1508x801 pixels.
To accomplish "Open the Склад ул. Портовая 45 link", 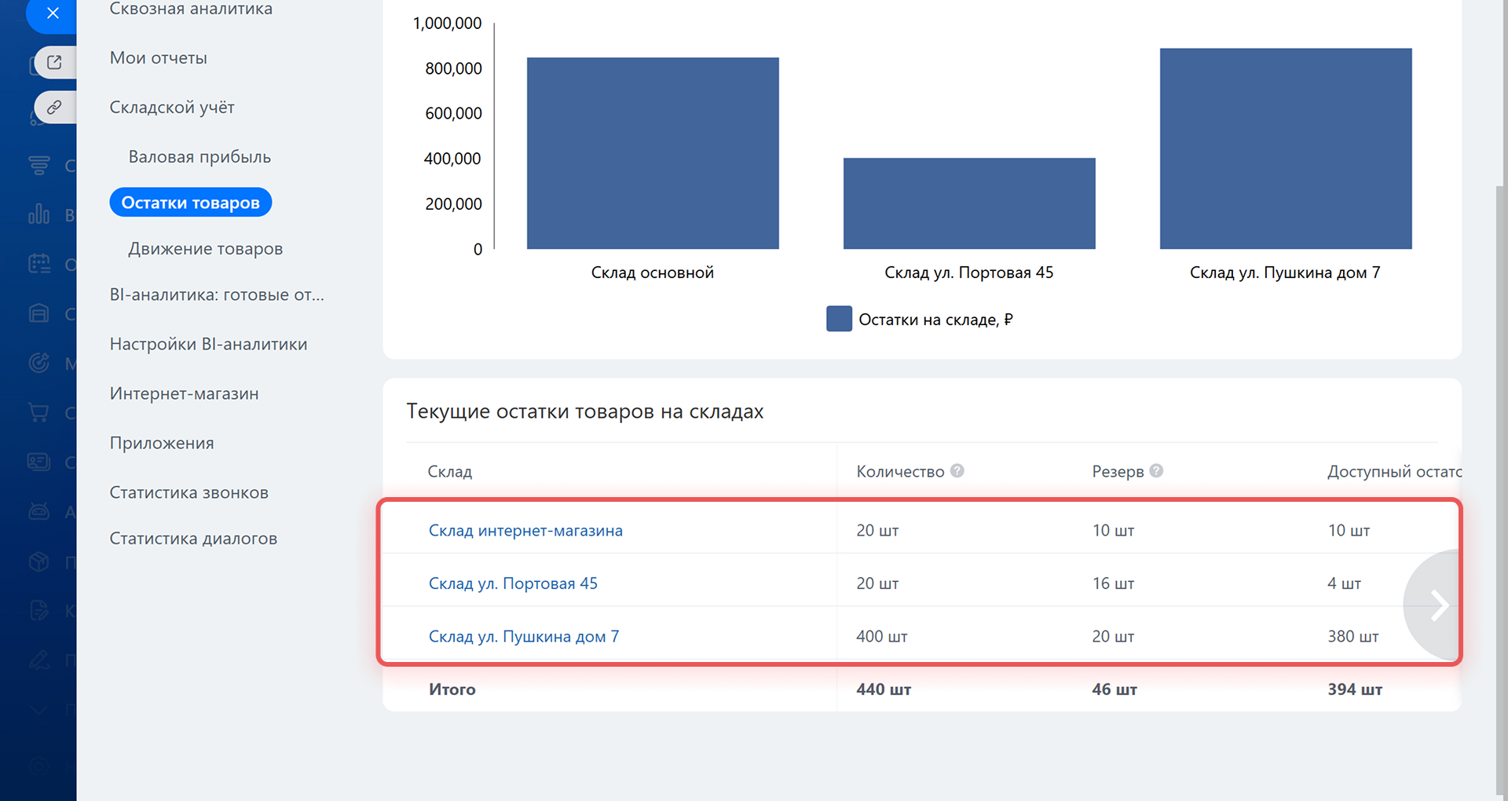I will [513, 583].
